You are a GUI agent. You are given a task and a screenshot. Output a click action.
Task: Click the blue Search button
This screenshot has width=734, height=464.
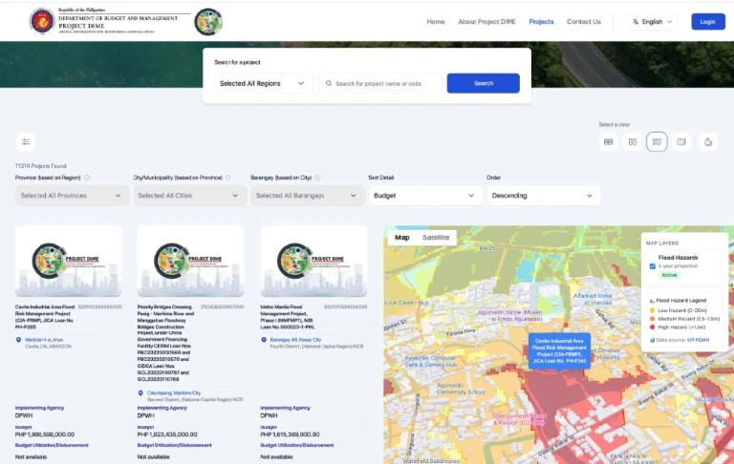click(x=483, y=83)
